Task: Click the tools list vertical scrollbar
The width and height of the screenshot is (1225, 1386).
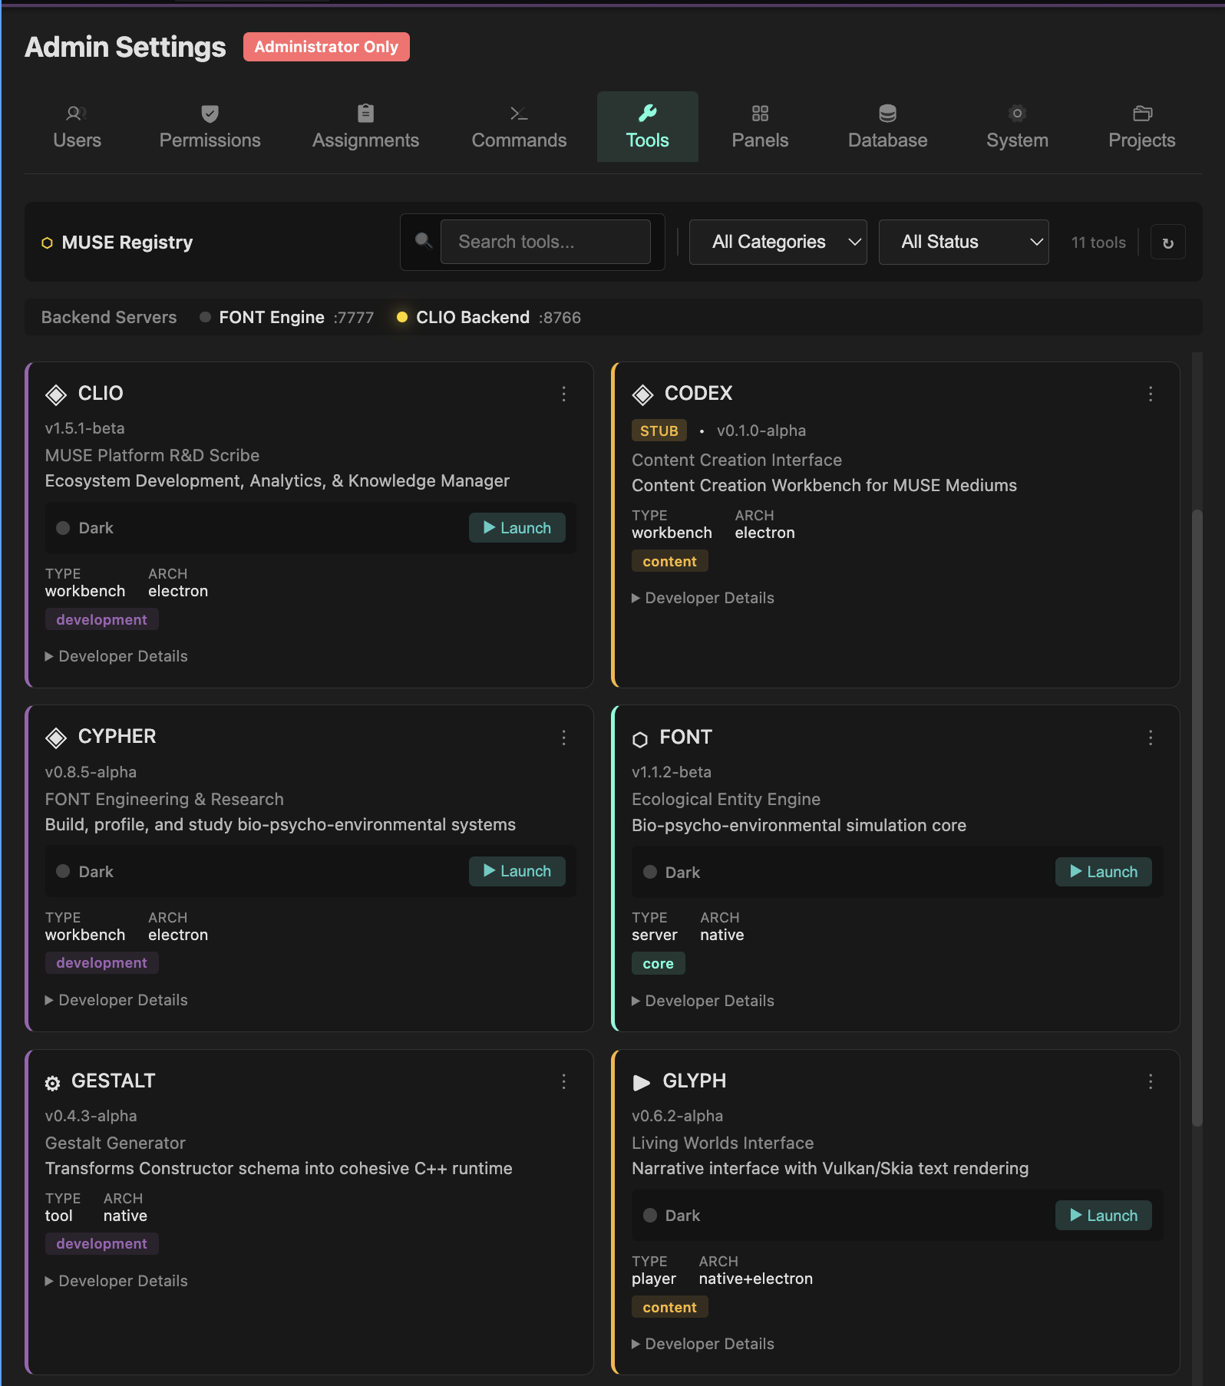Action: tap(1197, 817)
